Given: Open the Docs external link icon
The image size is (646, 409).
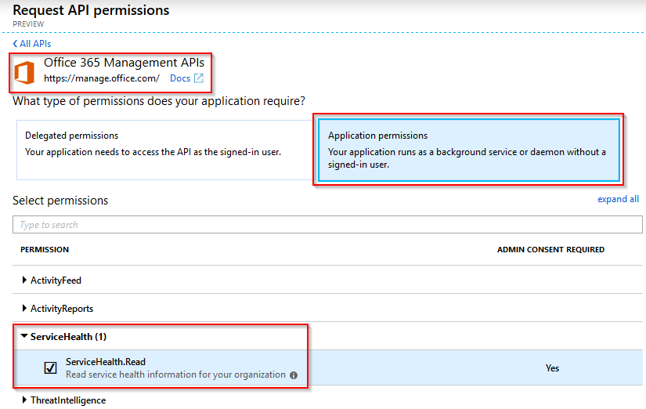Looking at the screenshot, I should [199, 78].
